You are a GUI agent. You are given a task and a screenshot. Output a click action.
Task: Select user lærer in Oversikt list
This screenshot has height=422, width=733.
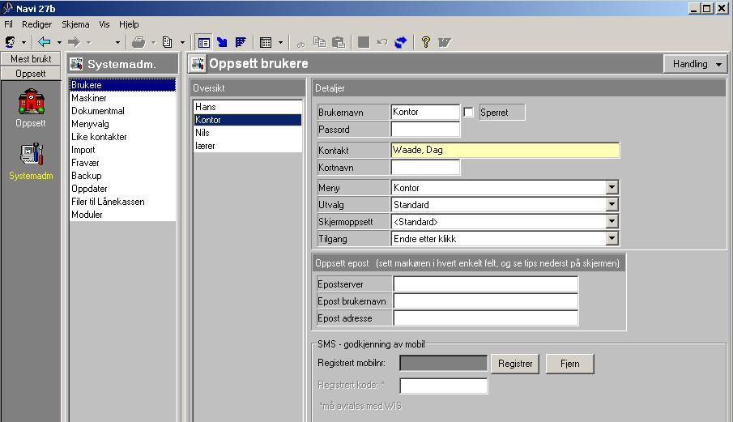(x=248, y=146)
